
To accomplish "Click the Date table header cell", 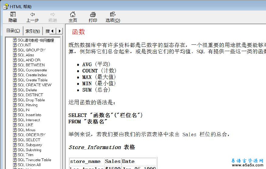I will (x=139, y=161).
